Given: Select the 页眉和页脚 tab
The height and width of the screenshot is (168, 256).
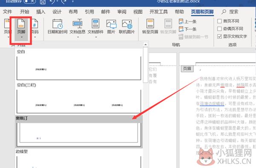Looking at the screenshot, I should (x=202, y=12).
